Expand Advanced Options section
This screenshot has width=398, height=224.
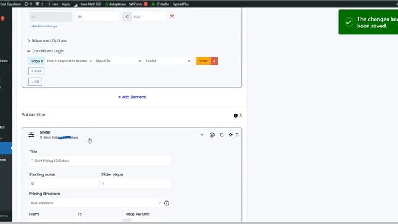47,40
